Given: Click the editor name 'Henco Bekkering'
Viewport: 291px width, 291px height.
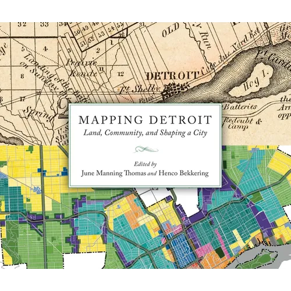Looking at the screenshot, I should (183, 173).
